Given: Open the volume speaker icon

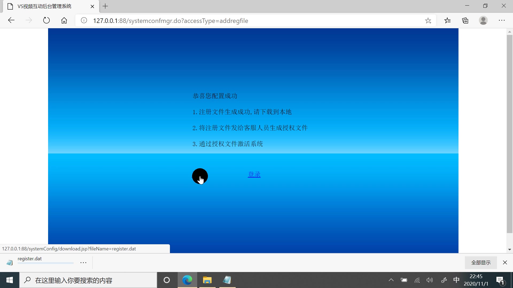Looking at the screenshot, I should [x=430, y=280].
